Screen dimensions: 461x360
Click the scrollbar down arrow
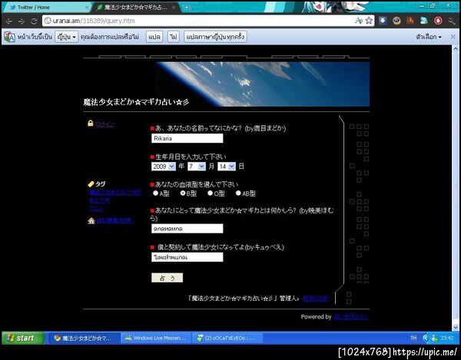(456, 327)
